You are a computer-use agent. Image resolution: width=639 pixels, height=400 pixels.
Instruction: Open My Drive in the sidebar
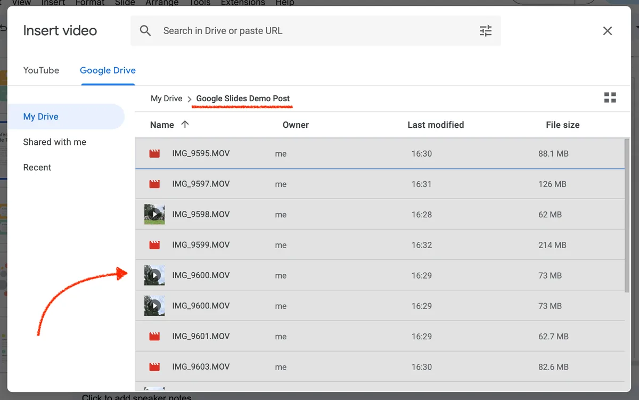[66, 117]
